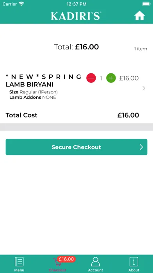Increase lamb biryani quantity with plus button

(x=111, y=78)
